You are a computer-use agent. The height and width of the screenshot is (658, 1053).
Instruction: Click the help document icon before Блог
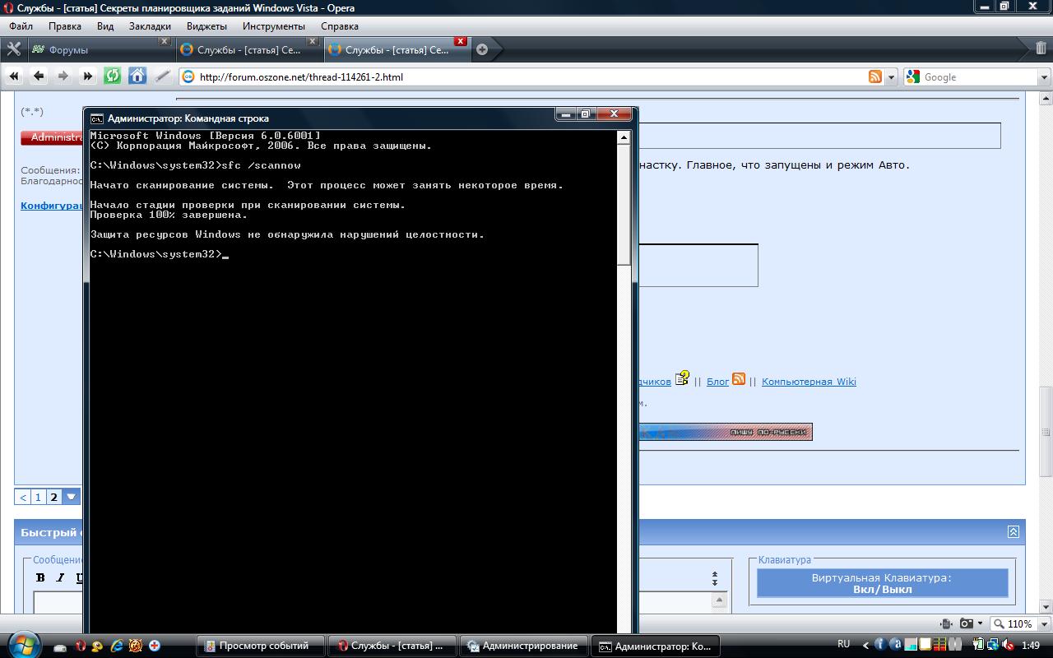682,378
